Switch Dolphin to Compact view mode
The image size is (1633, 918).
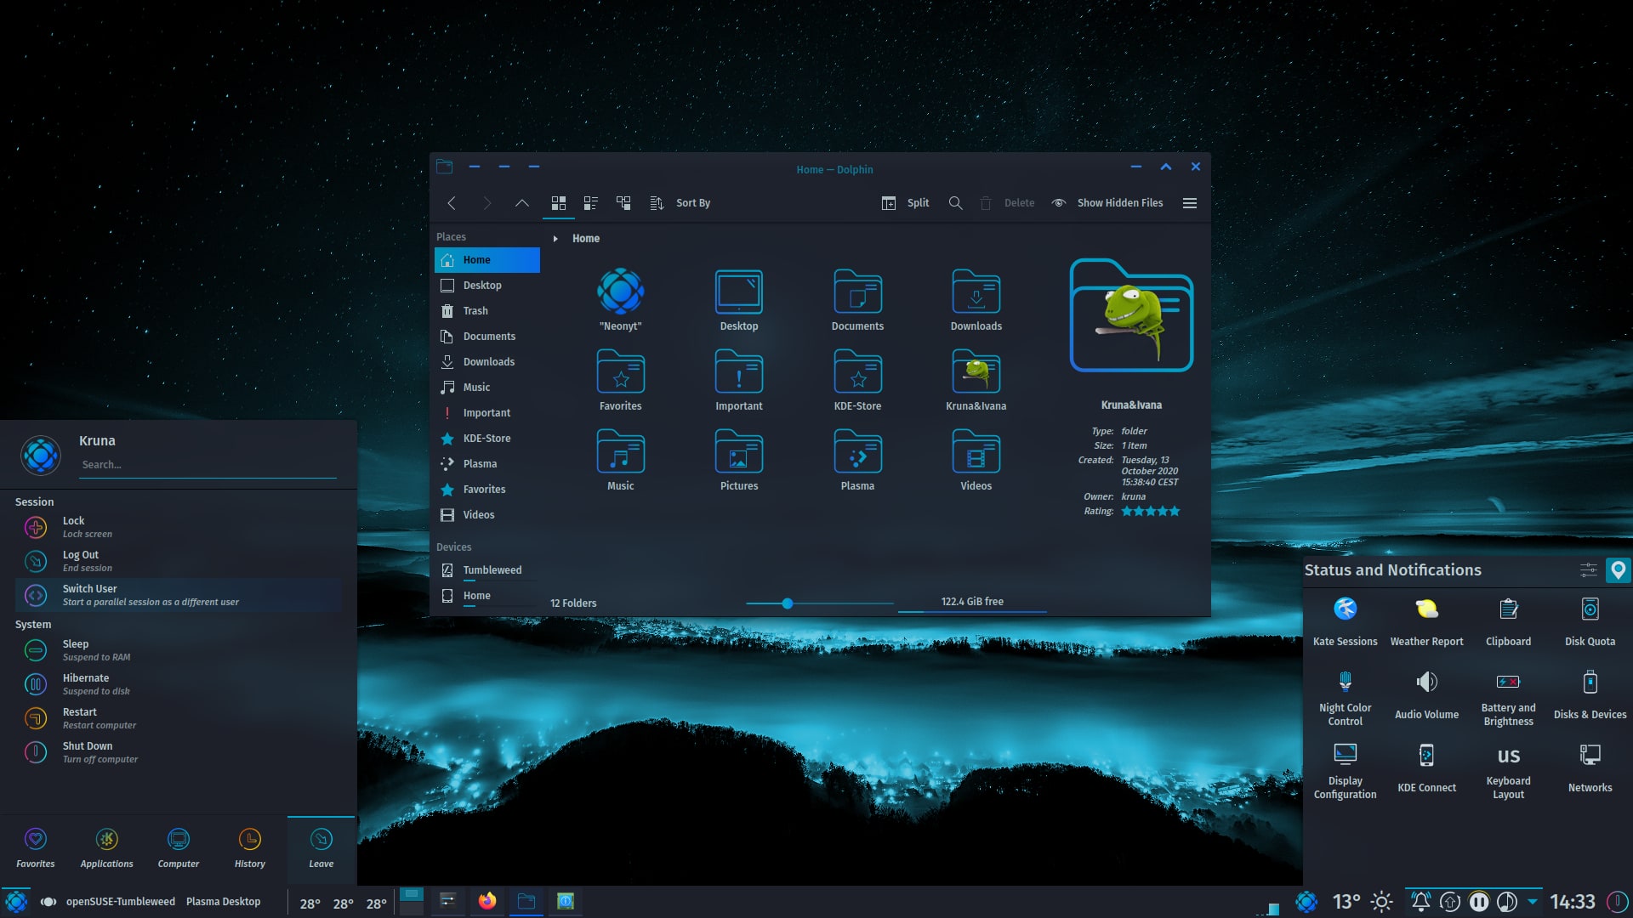590,203
